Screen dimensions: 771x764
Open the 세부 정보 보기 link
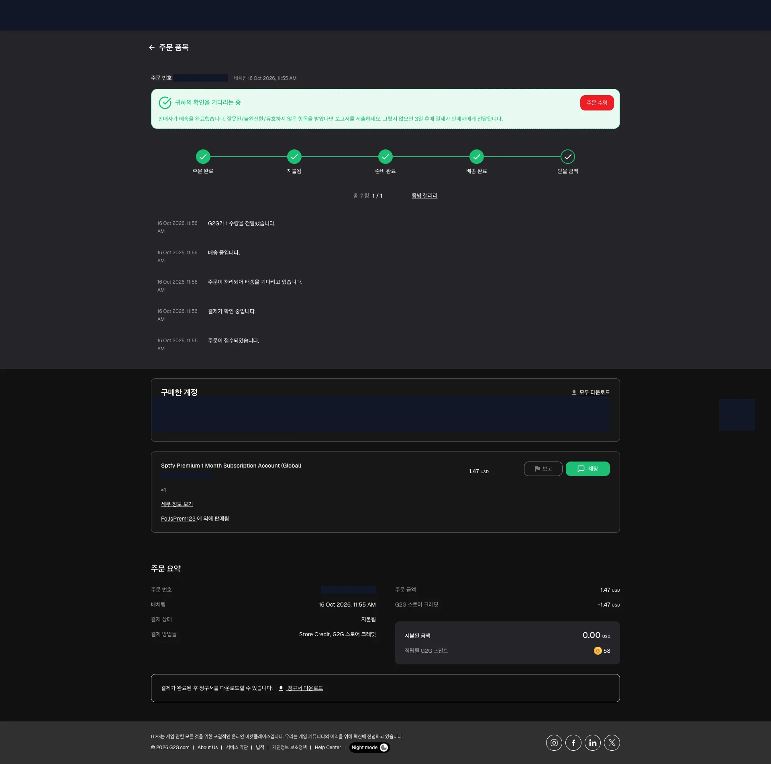[x=177, y=504]
